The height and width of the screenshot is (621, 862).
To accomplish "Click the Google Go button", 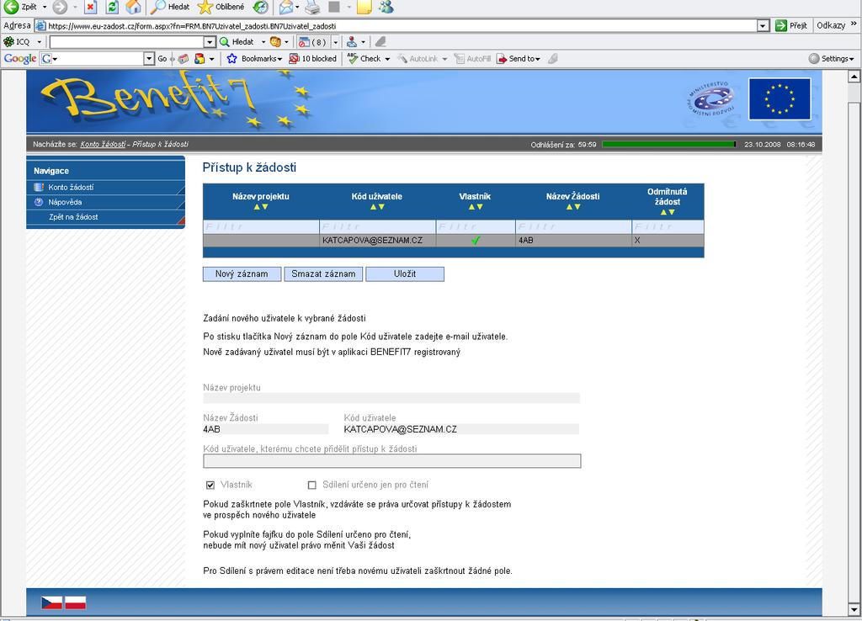I will click(162, 58).
